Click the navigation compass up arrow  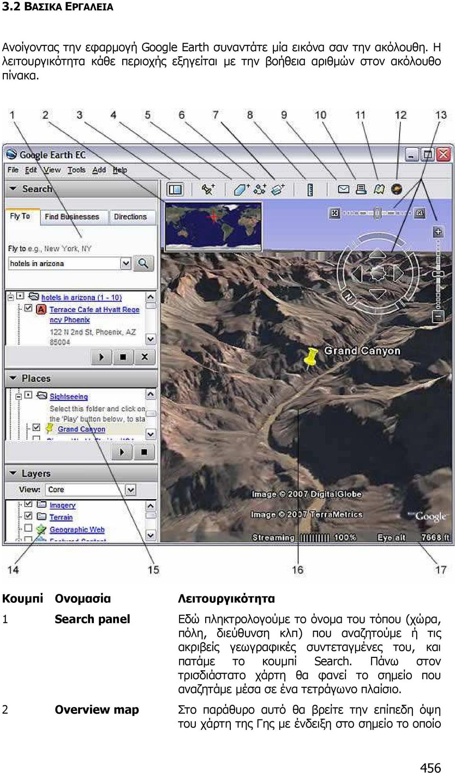click(x=378, y=254)
